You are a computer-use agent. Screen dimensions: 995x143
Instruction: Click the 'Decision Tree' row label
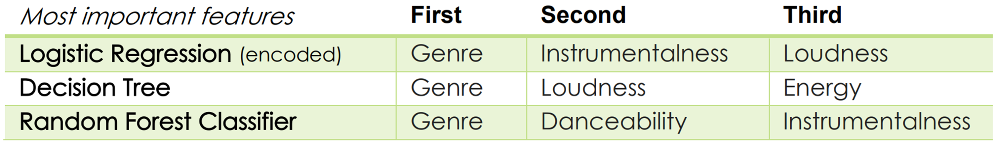[x=95, y=88]
